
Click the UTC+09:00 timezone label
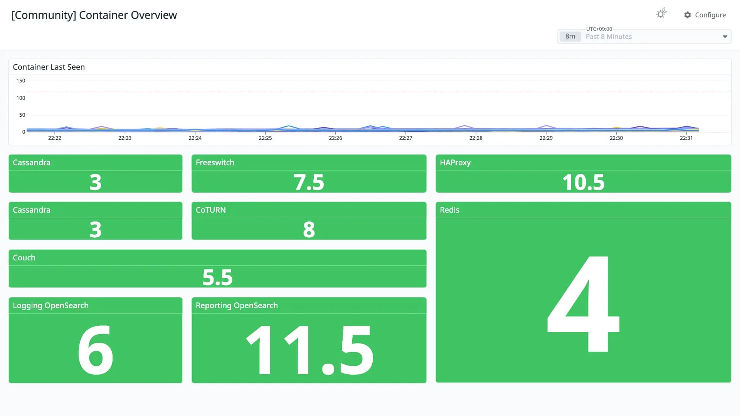[x=599, y=29]
